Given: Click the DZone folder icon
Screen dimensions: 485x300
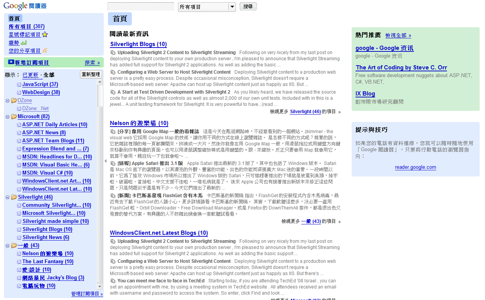Looking at the screenshot, I should 14,101.
